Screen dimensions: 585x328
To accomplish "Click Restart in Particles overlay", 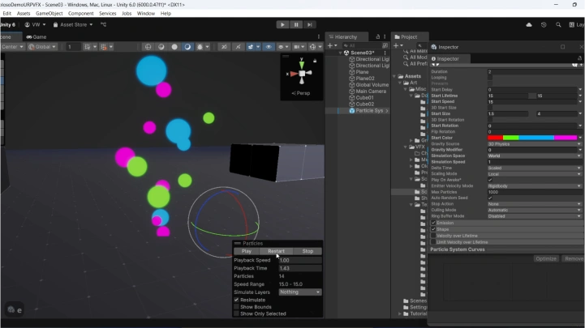I will coord(276,251).
